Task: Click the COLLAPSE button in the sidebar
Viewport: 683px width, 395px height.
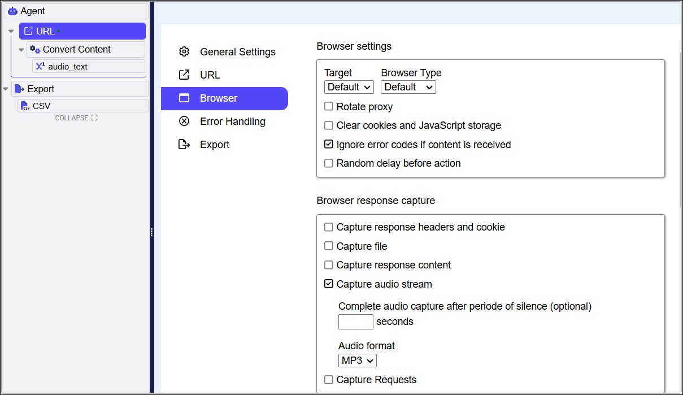Action: pos(77,118)
